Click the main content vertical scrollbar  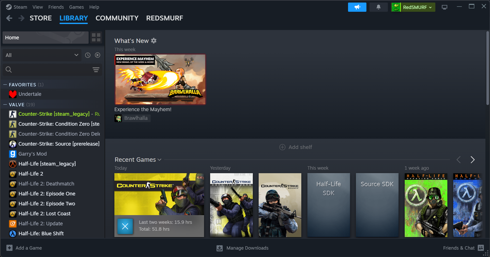[x=487, y=69]
